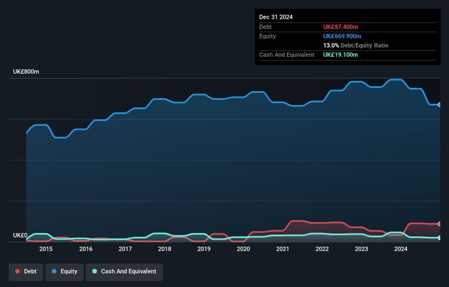Toggle the Equity series legend button
Viewport: 449px width, 287px height.
tap(65, 272)
